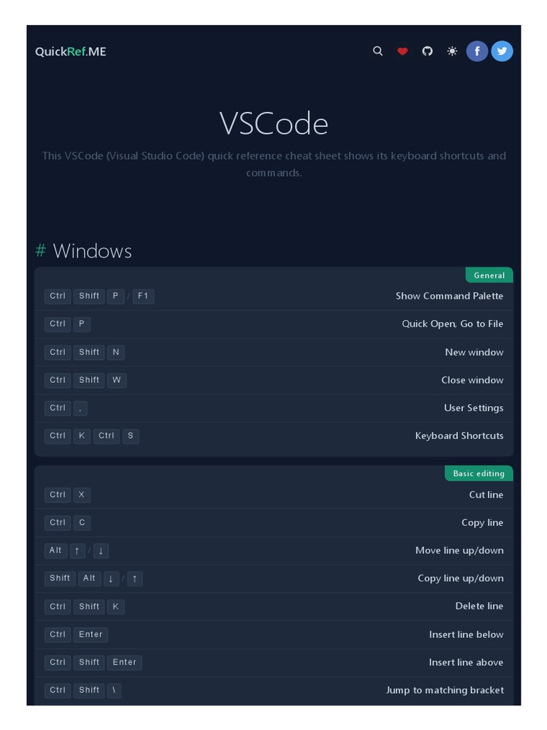The height and width of the screenshot is (730, 547).
Task: Select the Quick Open, Go to File text
Action: [452, 324]
